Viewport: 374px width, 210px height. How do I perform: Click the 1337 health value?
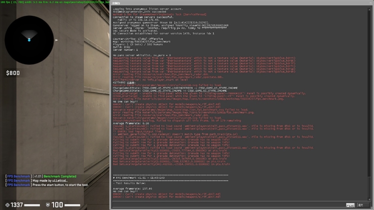17,205
